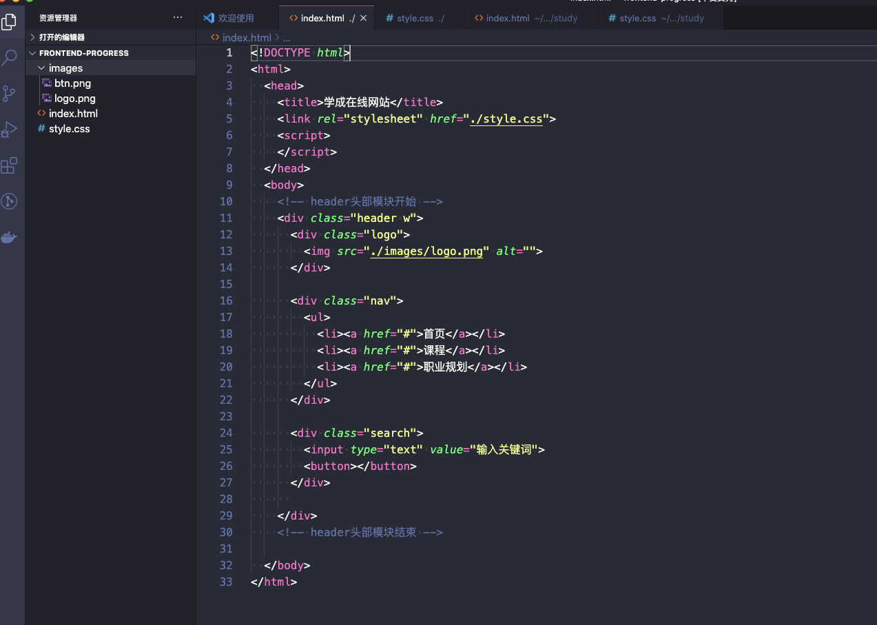This screenshot has height=625, width=877.
Task: Open the Docker extension panel
Action: (x=10, y=237)
